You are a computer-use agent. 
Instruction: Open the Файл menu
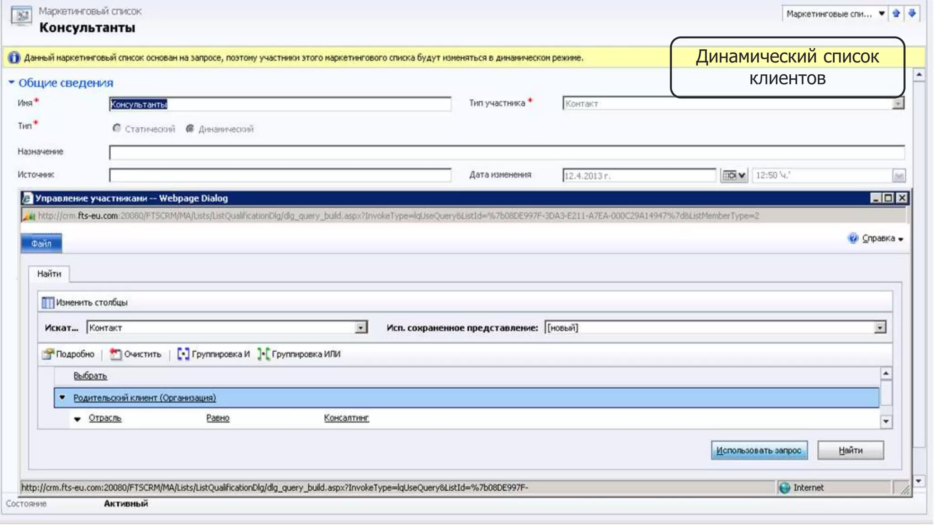(41, 243)
